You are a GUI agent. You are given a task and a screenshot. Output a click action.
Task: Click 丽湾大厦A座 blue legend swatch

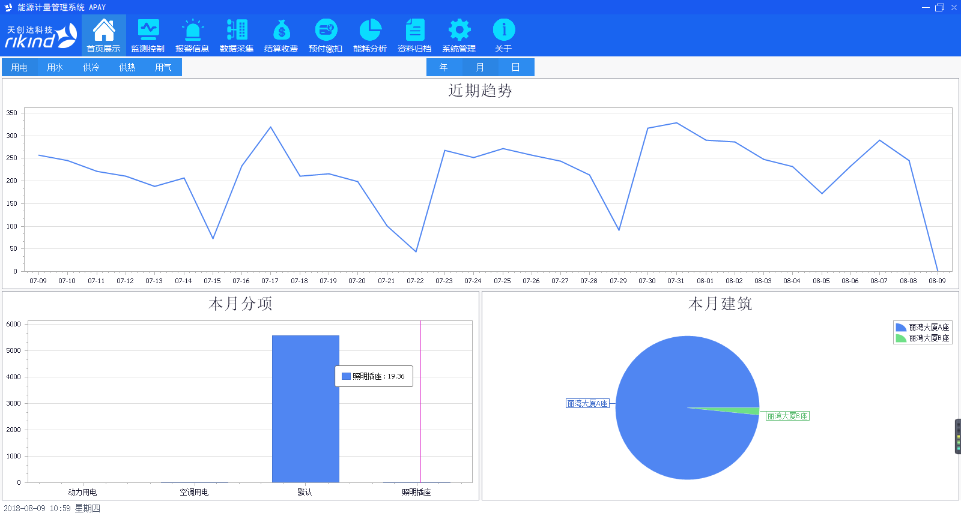click(901, 328)
